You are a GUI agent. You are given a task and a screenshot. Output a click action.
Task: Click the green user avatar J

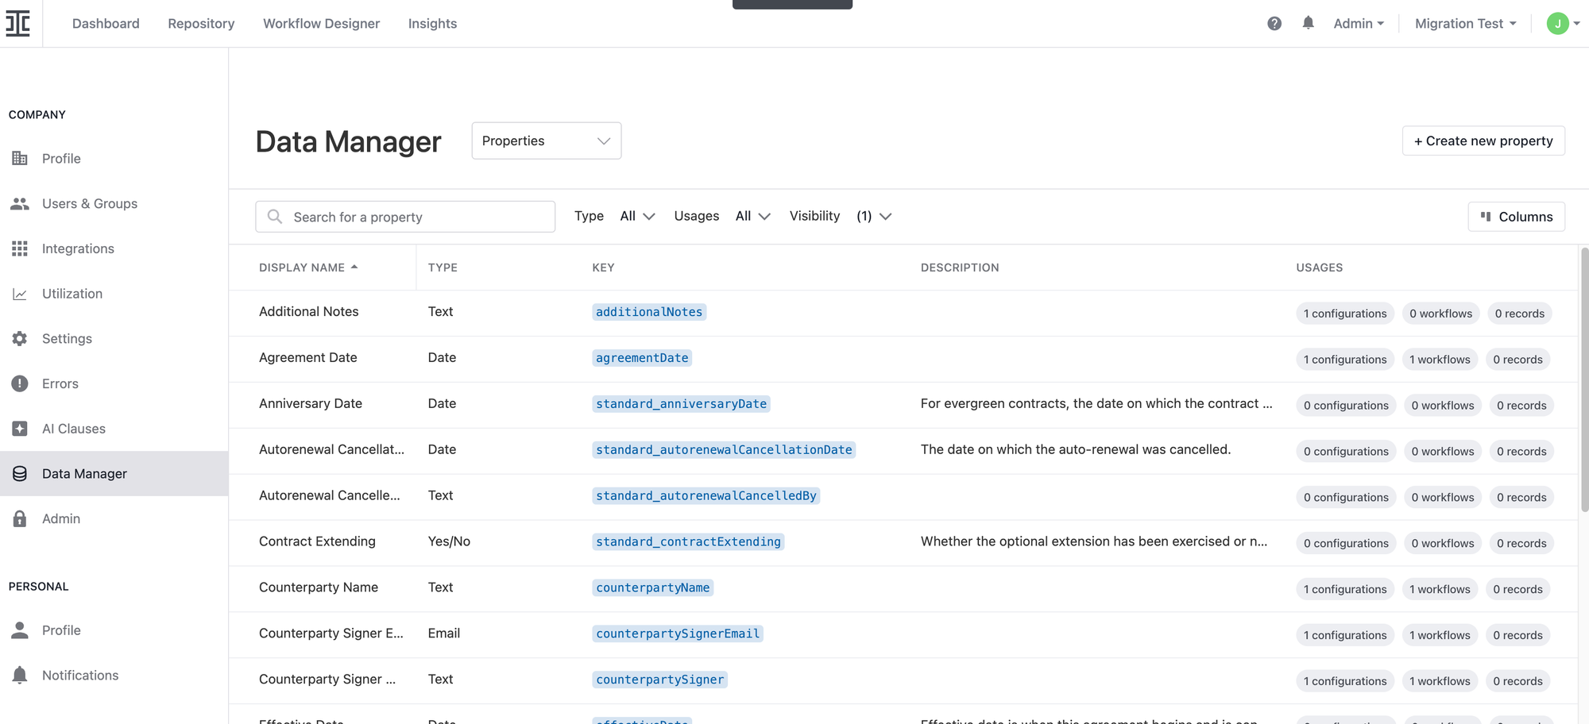[1557, 24]
